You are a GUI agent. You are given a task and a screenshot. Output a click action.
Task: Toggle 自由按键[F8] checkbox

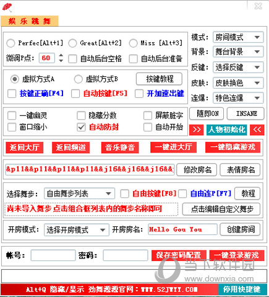click(125, 193)
